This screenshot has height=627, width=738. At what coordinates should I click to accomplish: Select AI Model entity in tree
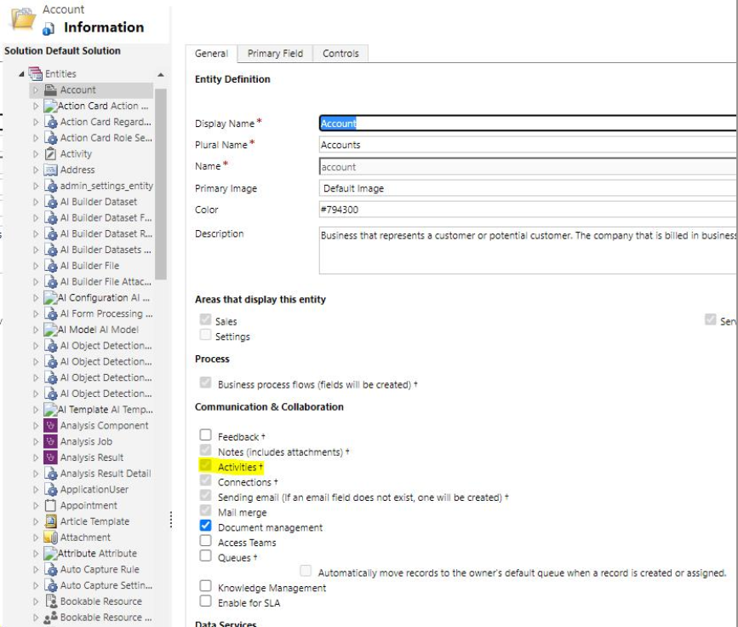click(x=98, y=330)
